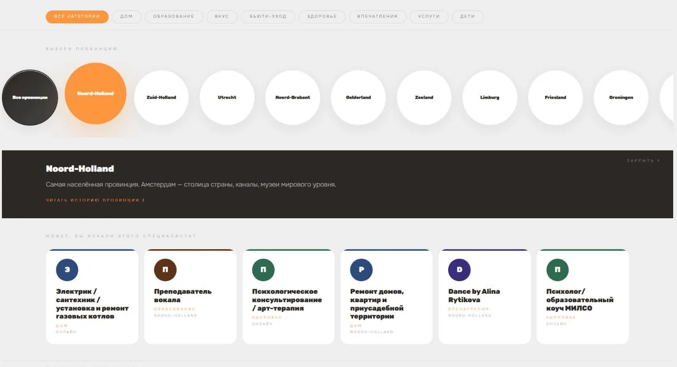Click the Noord-Holland heading in dark panel

[x=80, y=169]
